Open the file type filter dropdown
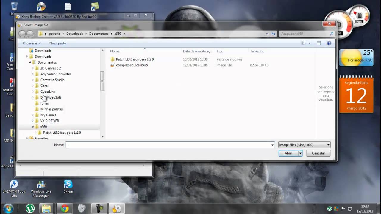381x214 pixels. point(304,145)
